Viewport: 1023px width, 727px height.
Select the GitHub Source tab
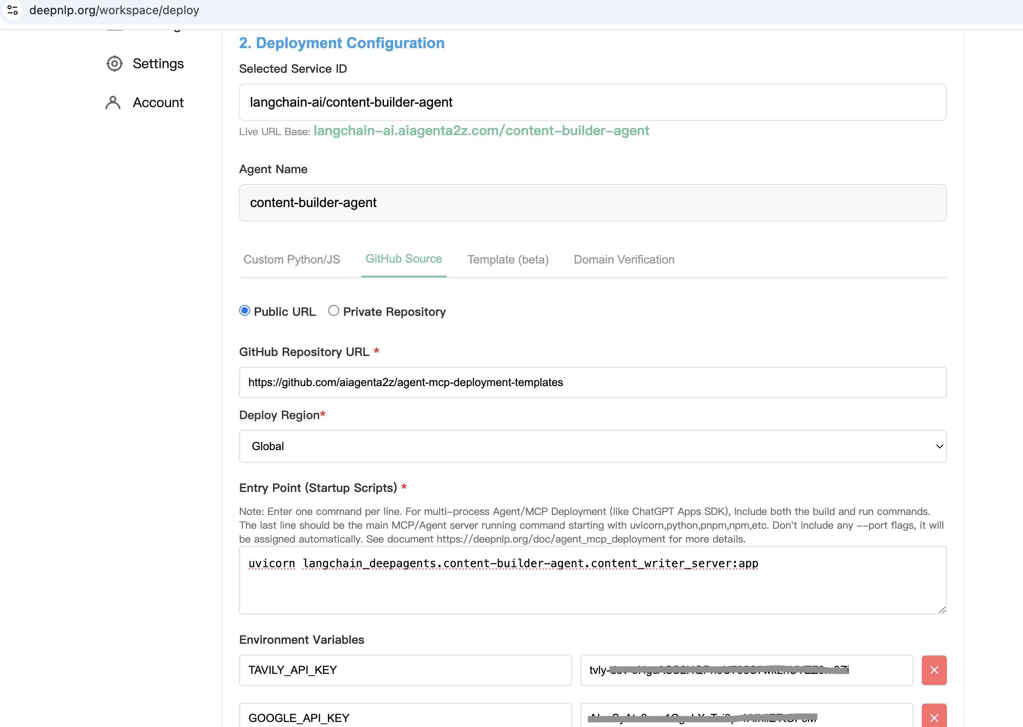pyautogui.click(x=404, y=259)
